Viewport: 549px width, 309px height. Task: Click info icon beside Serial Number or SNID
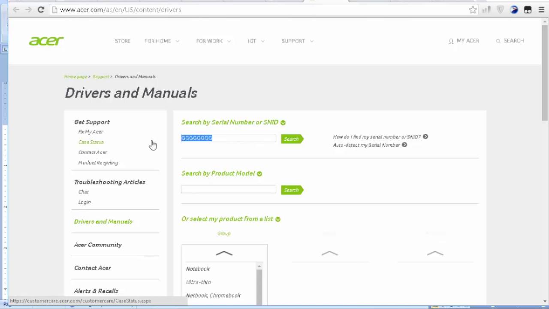(283, 123)
